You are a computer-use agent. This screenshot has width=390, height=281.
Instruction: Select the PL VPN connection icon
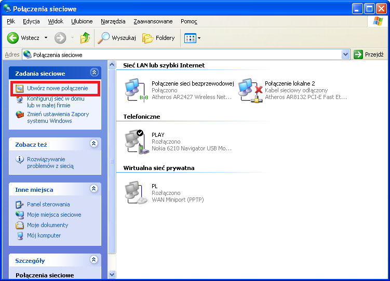pos(136,193)
